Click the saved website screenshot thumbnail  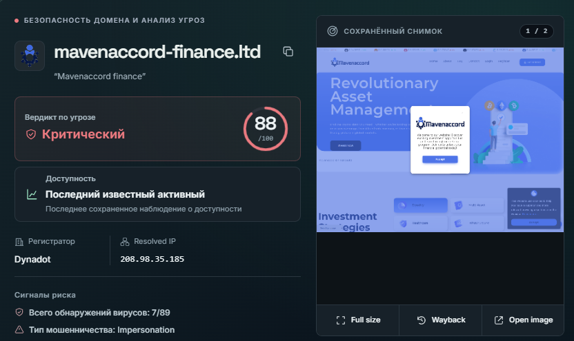tap(440, 140)
